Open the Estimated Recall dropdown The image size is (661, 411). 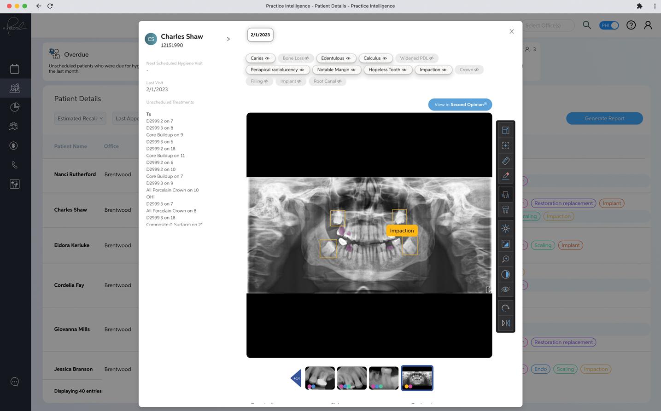point(80,118)
